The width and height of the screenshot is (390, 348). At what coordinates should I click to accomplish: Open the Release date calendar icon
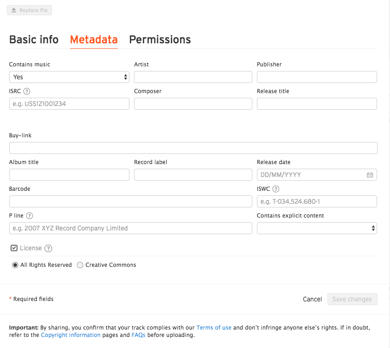(370, 175)
